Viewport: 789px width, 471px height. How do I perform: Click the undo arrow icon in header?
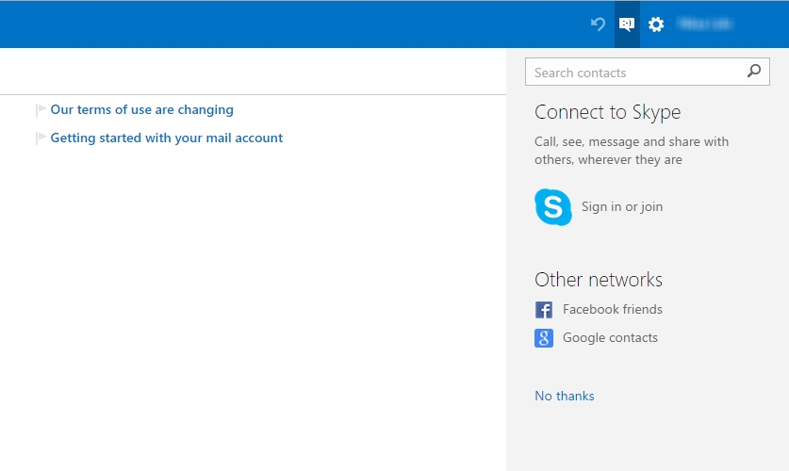coord(598,24)
